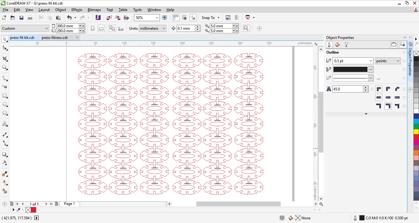419x223 pixels.
Task: Open the outline width dropdown showing 0.5 pt
Action: coord(371,61)
